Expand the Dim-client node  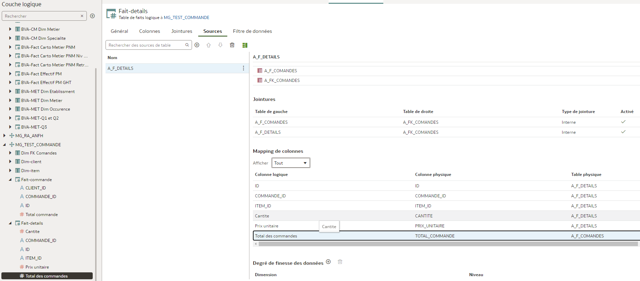pos(10,161)
